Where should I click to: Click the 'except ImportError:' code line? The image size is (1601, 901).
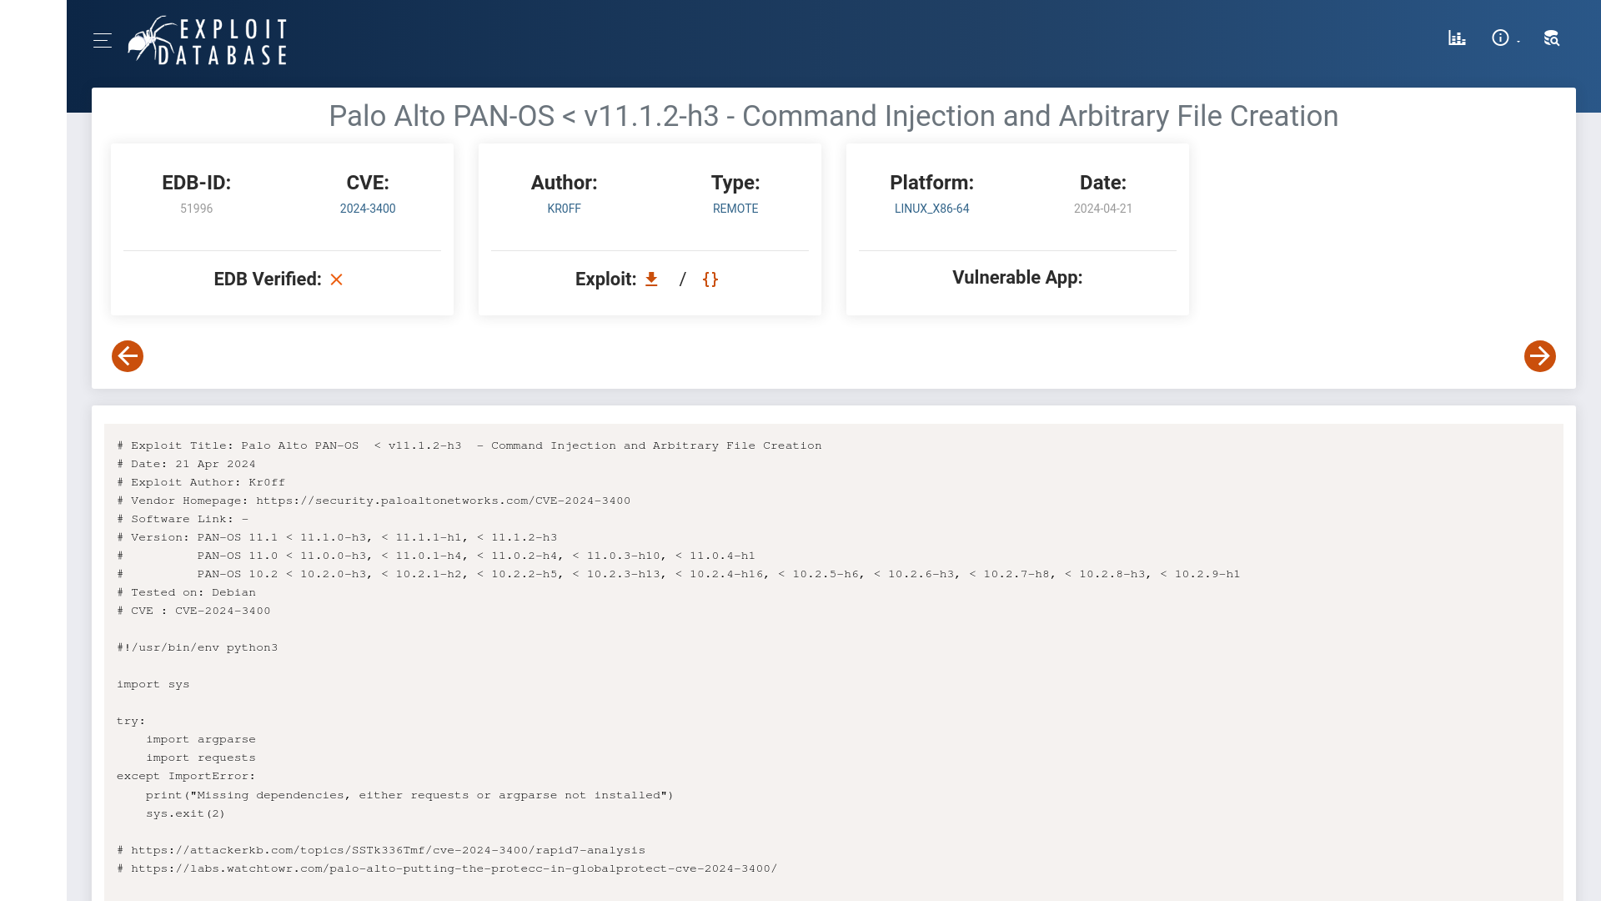(x=186, y=776)
